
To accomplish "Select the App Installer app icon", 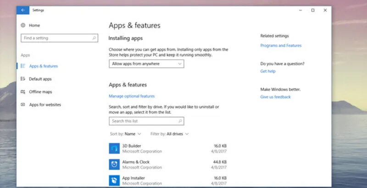I will click(114, 180).
